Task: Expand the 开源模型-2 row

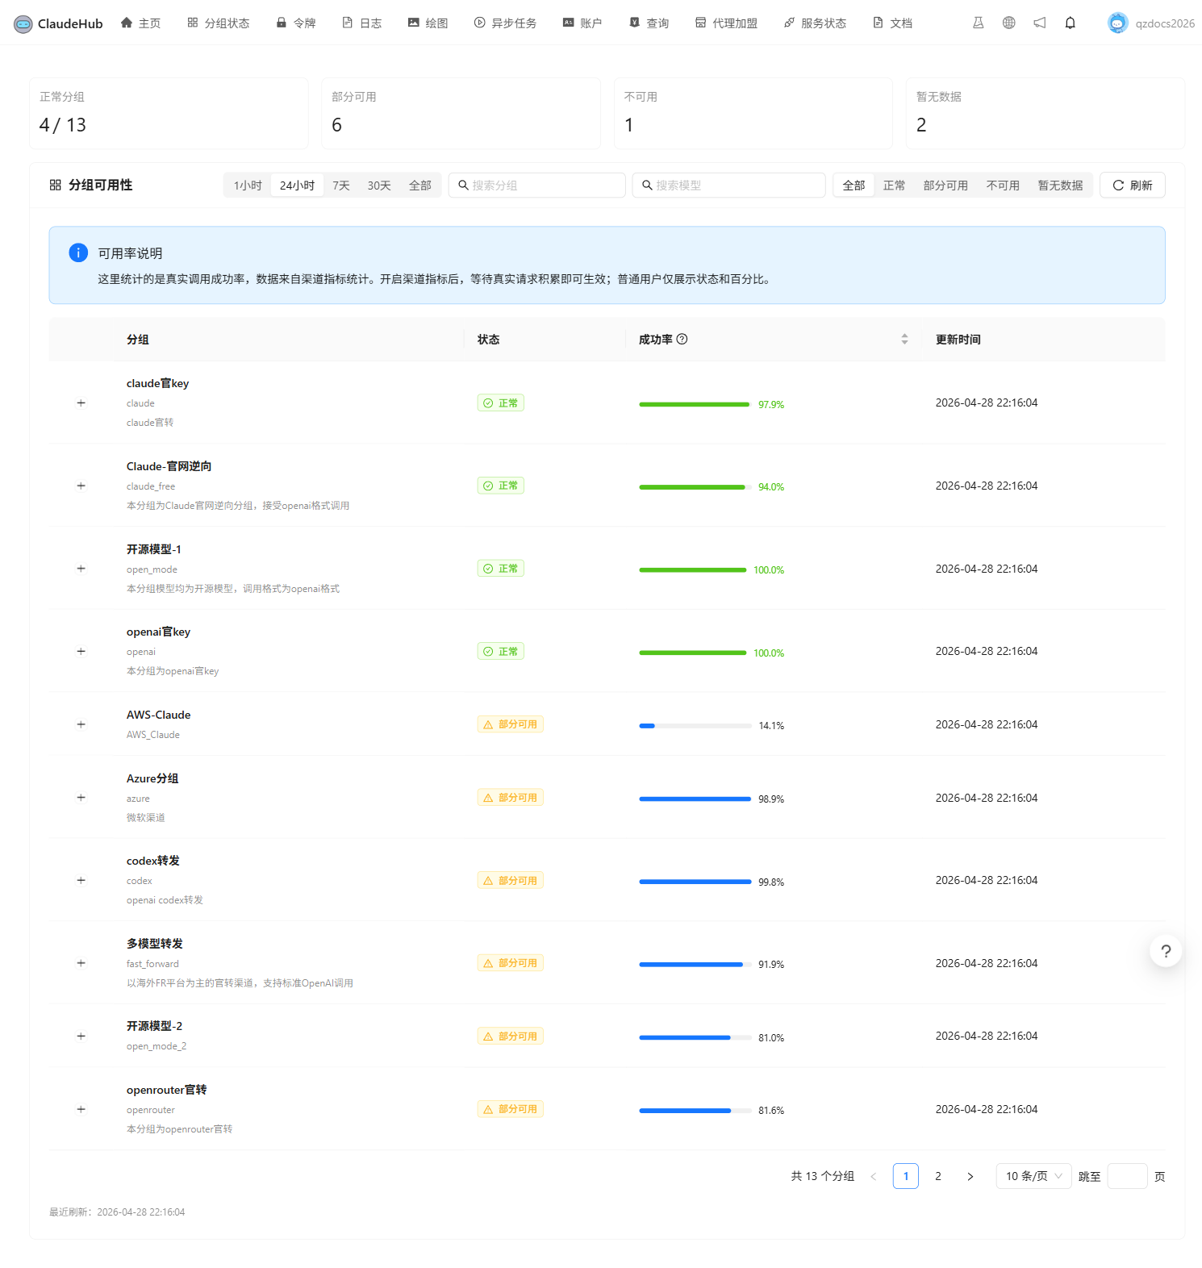Action: point(81,1036)
